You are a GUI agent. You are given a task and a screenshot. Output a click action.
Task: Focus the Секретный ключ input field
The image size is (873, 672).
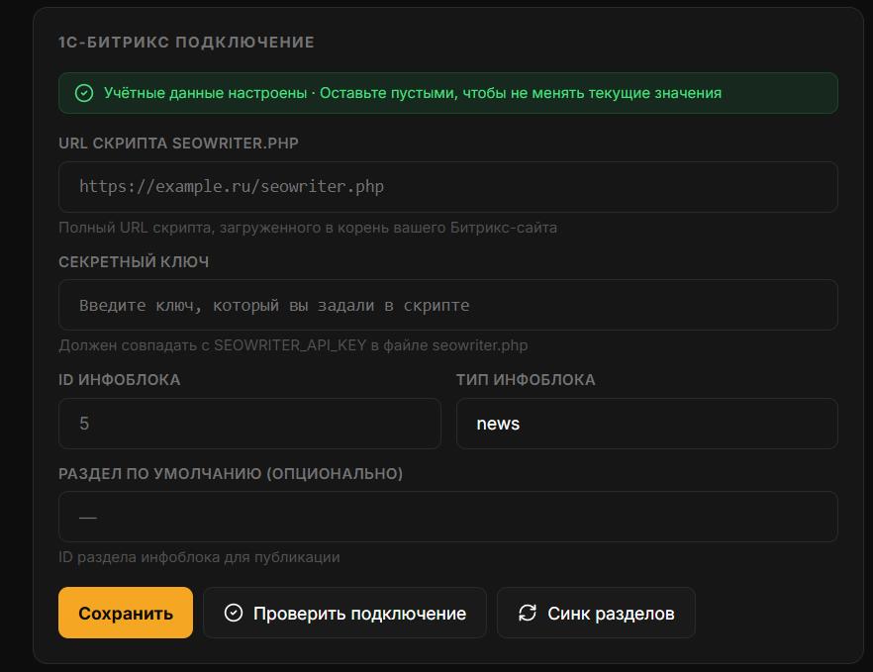tap(448, 305)
